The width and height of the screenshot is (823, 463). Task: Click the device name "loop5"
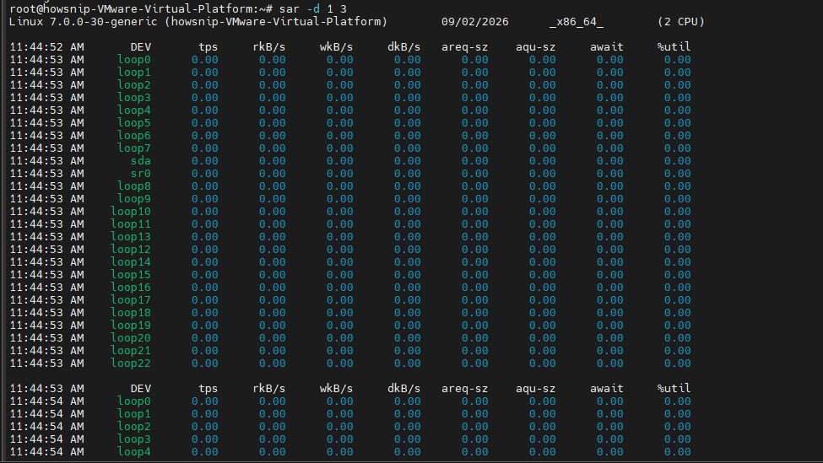pos(134,122)
